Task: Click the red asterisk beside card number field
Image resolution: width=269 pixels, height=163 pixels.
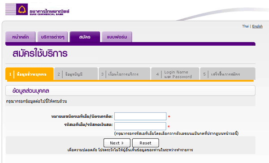Action: [169, 116]
